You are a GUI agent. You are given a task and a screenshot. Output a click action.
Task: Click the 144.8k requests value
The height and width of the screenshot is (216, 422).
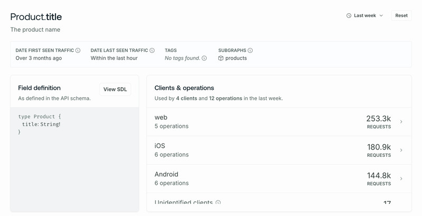click(379, 176)
